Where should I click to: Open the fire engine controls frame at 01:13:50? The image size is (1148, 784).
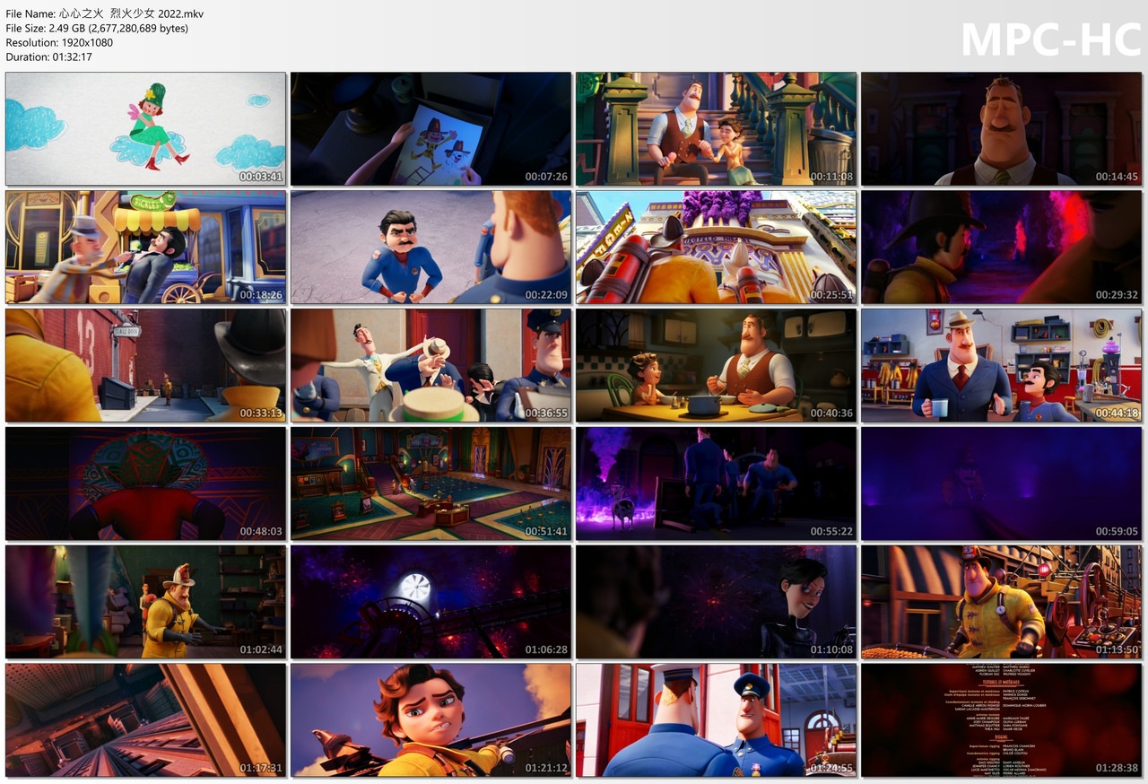tap(1002, 602)
